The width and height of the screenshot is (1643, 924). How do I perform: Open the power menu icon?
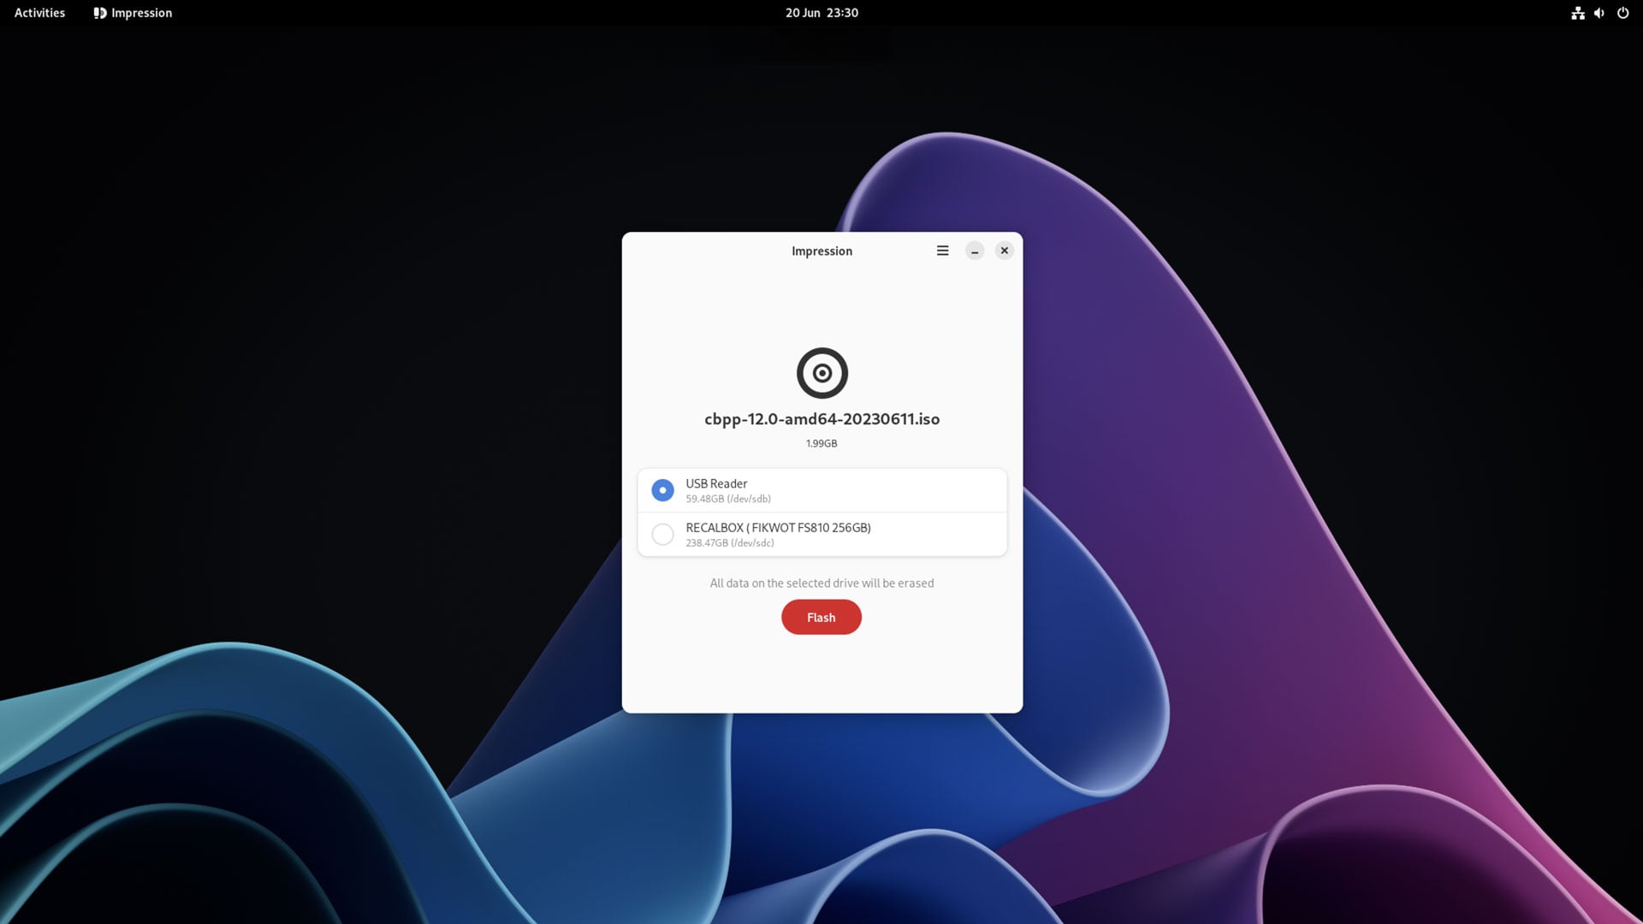1622,13
